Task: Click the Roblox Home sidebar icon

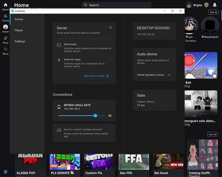Action: pyautogui.click(x=5, y=5)
